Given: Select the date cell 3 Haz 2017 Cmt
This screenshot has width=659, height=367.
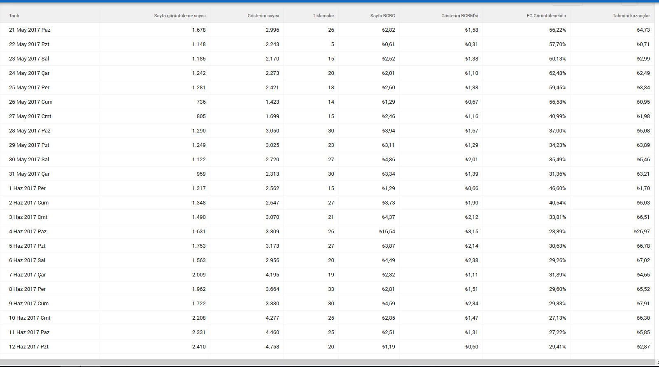Looking at the screenshot, I should point(28,217).
